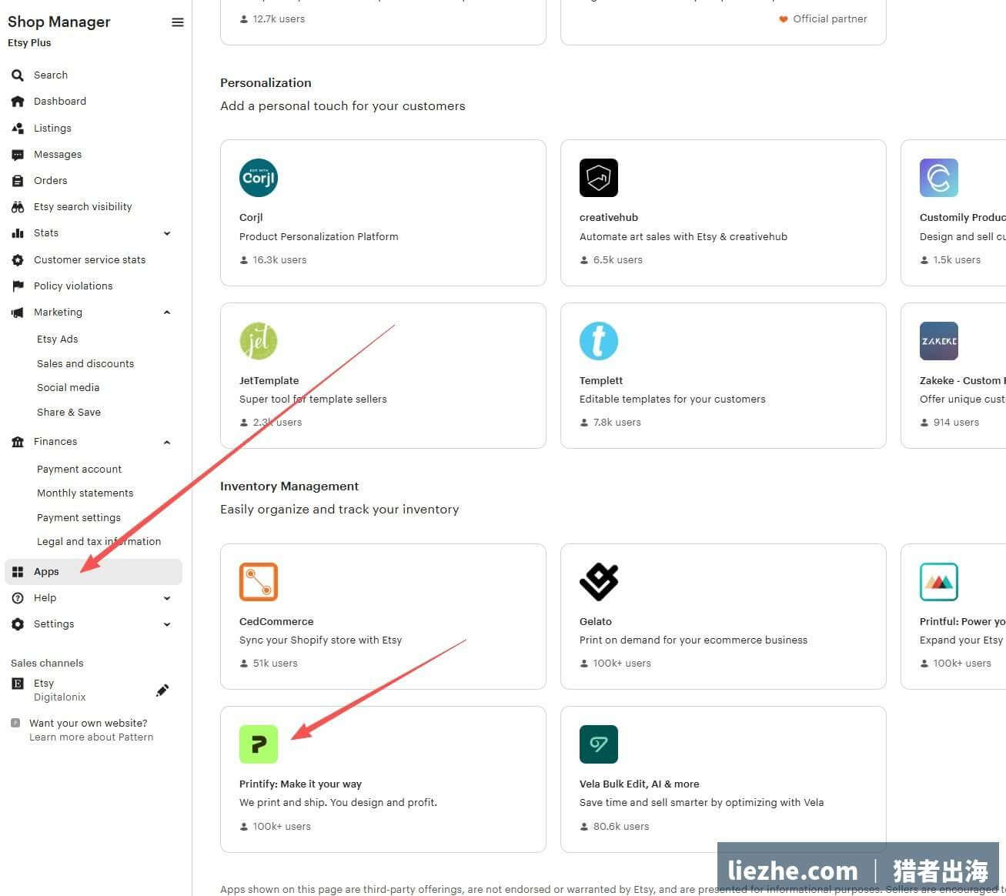Click the Listings icon in sidebar
The width and height of the screenshot is (1006, 896).
tap(18, 129)
